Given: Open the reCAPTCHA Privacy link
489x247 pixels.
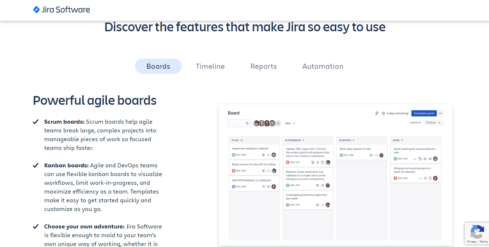Looking at the screenshot, I should (472, 242).
